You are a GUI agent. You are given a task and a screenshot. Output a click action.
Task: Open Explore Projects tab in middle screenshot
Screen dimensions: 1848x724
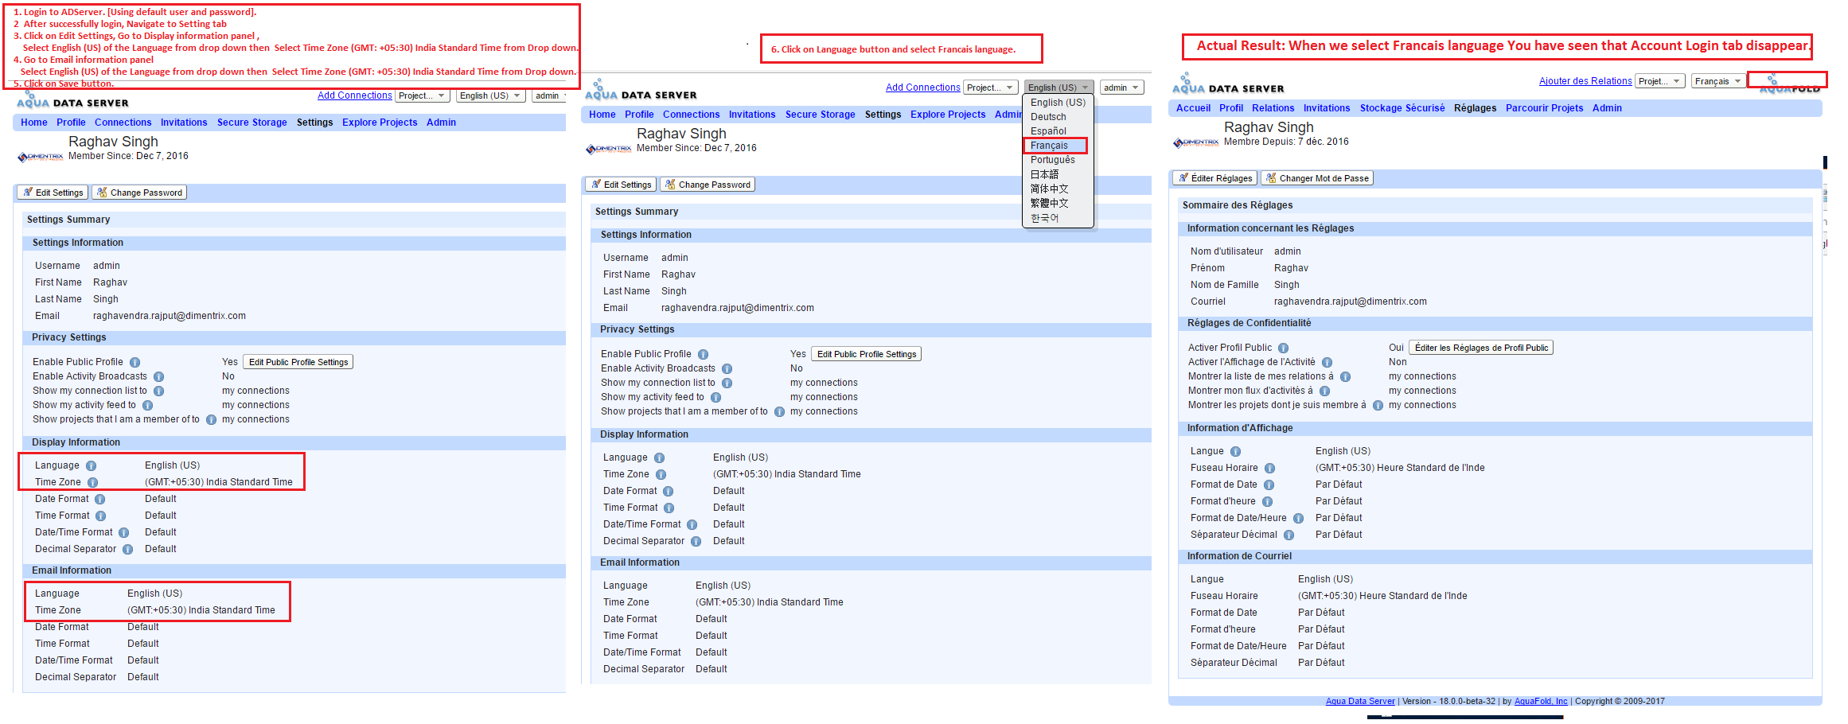click(x=948, y=115)
